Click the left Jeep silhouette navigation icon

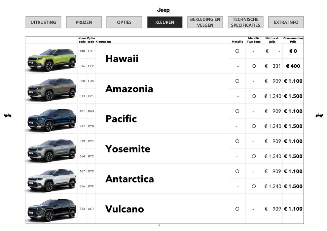(x=8, y=115)
